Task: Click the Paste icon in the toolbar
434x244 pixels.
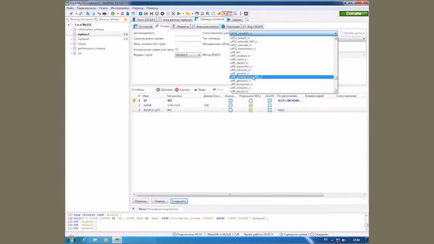Action: click(x=94, y=14)
